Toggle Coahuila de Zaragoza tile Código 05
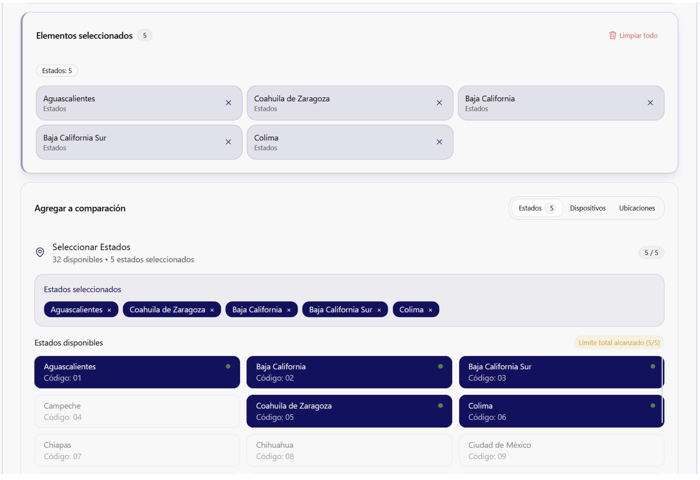 tap(349, 411)
